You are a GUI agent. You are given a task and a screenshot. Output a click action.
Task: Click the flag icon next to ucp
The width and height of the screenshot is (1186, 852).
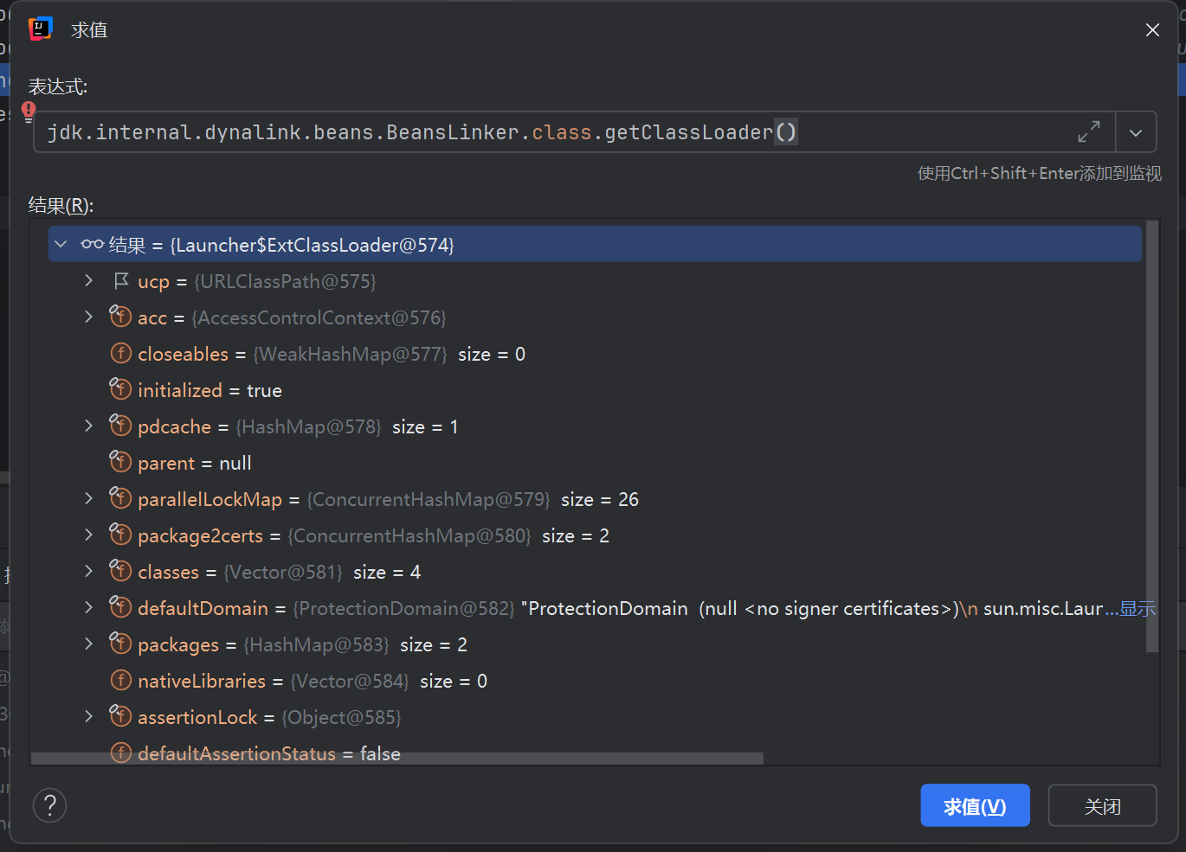coord(121,281)
